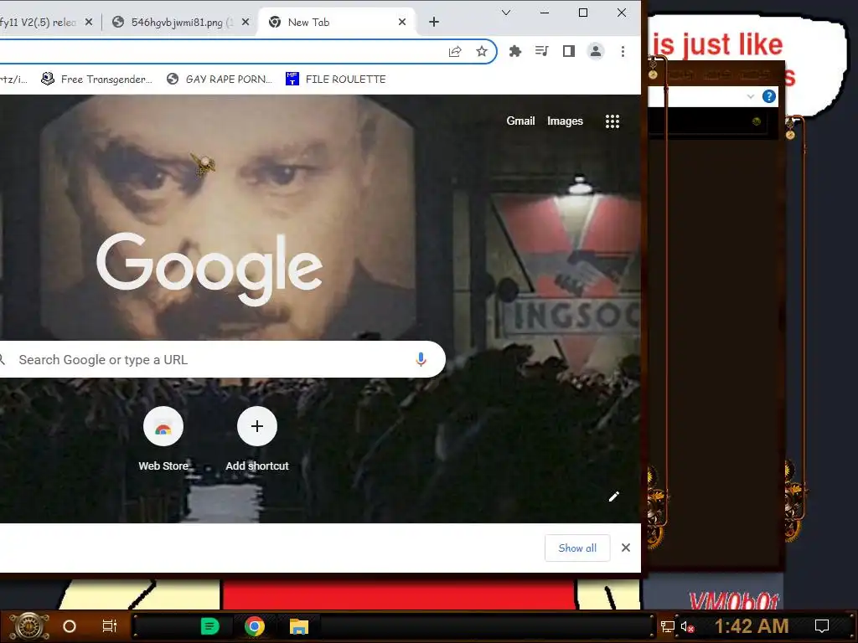Open the Free Transgender bookmark
This screenshot has width=858, height=643.
click(x=97, y=80)
